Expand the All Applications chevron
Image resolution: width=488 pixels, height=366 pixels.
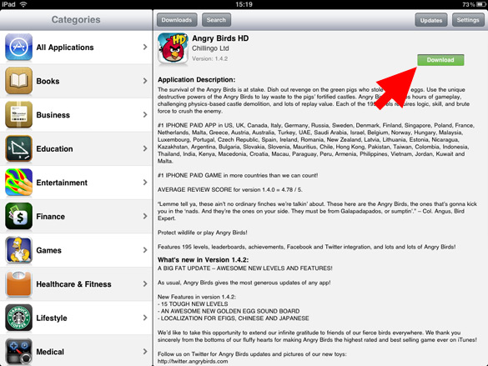pos(145,47)
